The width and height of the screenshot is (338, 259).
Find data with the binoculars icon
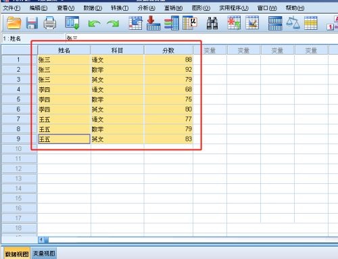coord(212,23)
